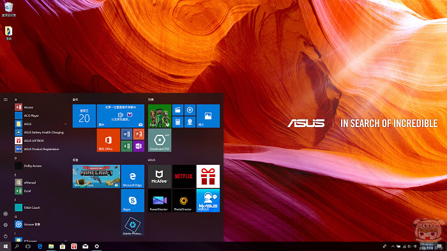Open the Skype tile

coord(133,201)
